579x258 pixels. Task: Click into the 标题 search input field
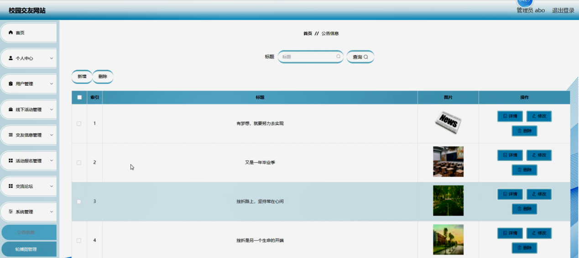(x=310, y=57)
